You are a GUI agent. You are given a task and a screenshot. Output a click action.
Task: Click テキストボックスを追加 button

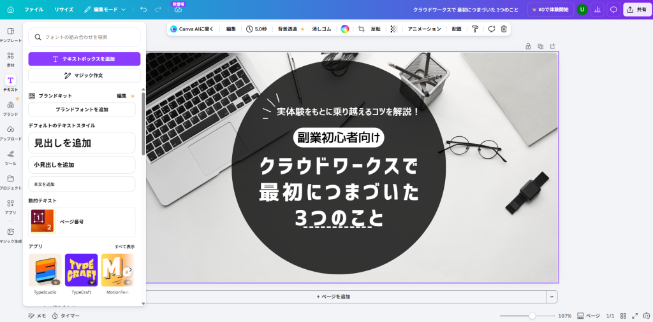point(84,59)
